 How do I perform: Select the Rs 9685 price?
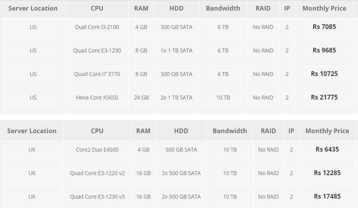tap(324, 50)
